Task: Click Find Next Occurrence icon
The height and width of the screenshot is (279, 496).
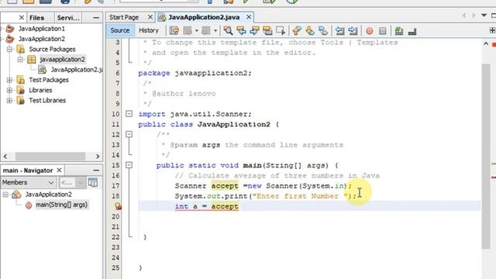Action: coord(254,31)
